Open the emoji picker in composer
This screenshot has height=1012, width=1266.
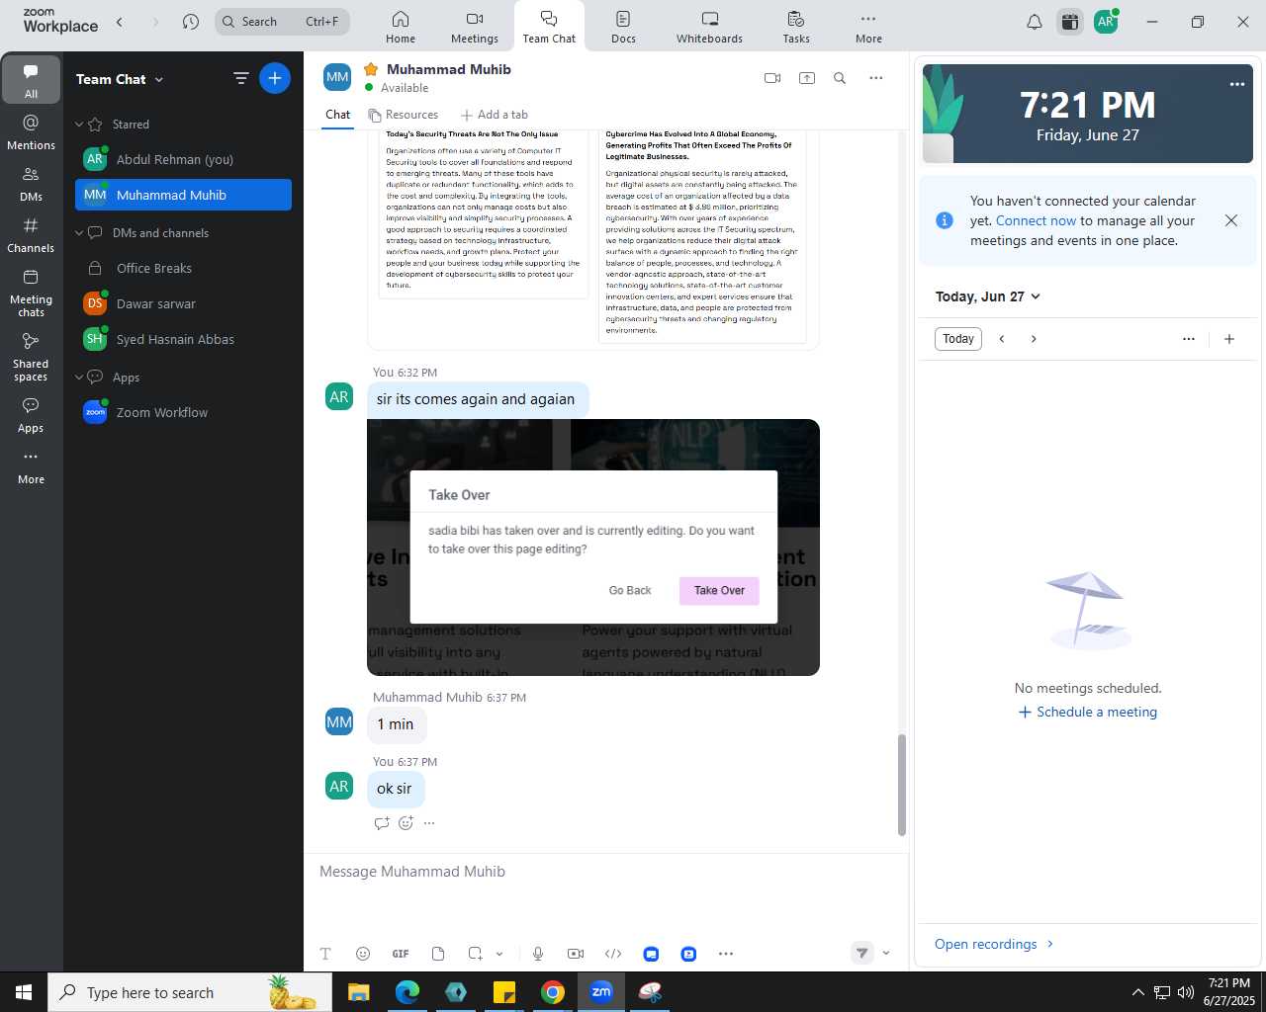[x=363, y=954]
